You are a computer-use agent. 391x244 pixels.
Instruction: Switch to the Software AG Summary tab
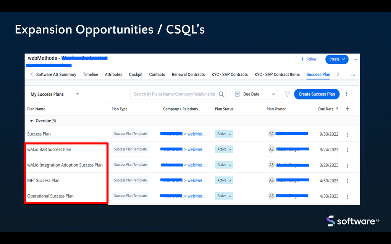coord(56,74)
